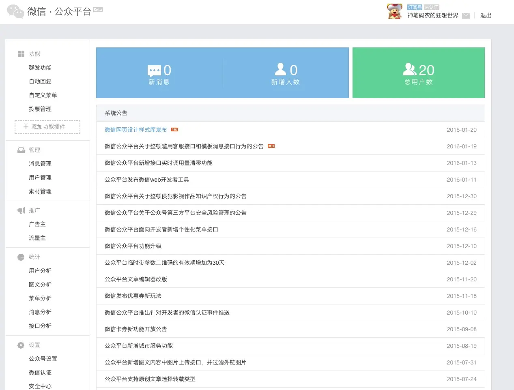
Task: Open 微信公众平台功能升级 announcement
Action: [x=133, y=246]
